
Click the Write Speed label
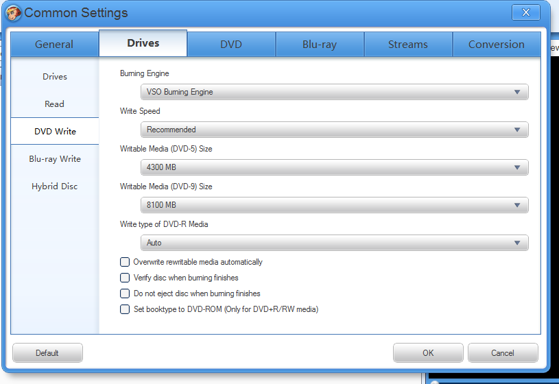pyautogui.click(x=140, y=111)
